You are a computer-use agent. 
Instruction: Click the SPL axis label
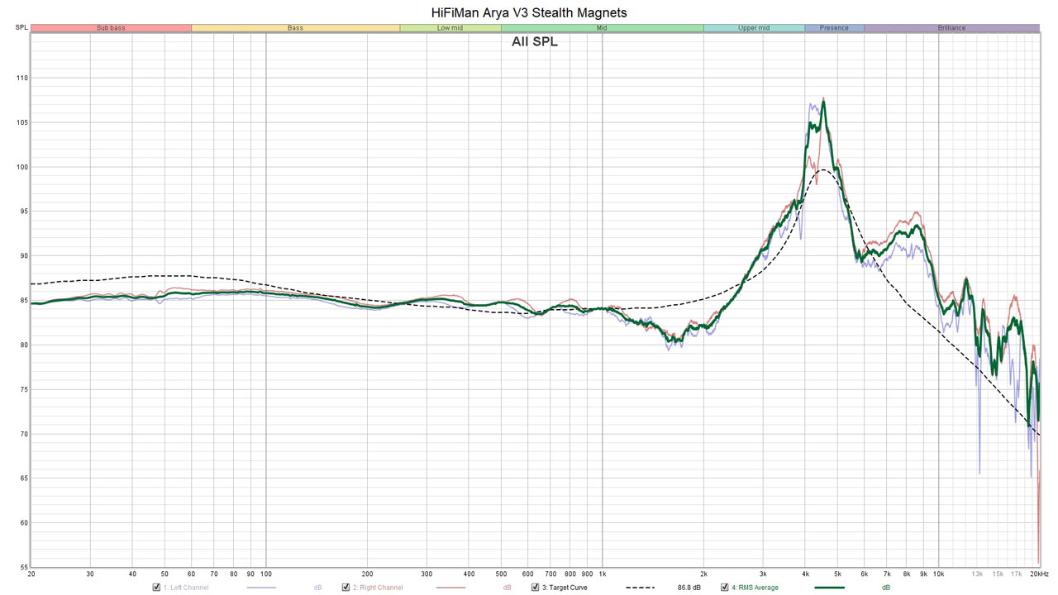[x=21, y=28]
